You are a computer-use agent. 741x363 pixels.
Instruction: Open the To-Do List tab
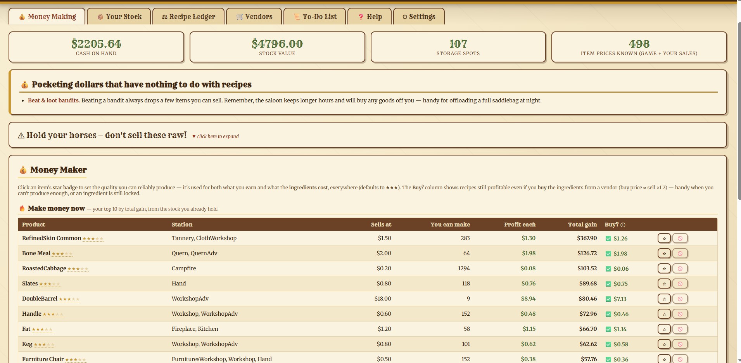point(314,17)
